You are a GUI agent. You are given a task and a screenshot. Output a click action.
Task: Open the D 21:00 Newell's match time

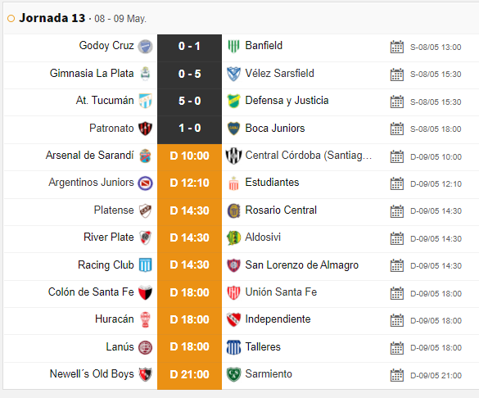point(189,374)
